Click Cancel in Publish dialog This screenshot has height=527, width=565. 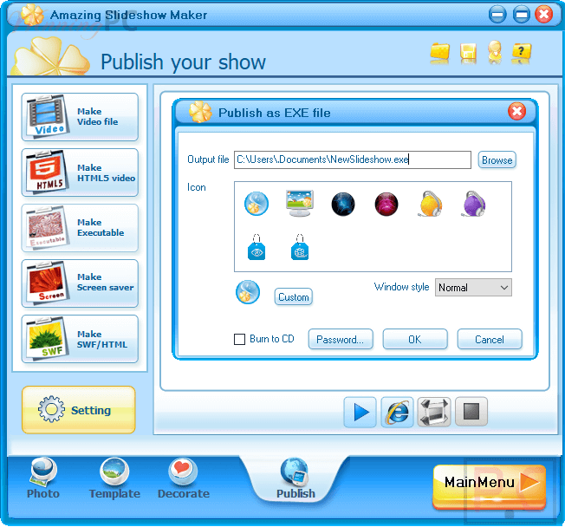pyautogui.click(x=490, y=339)
